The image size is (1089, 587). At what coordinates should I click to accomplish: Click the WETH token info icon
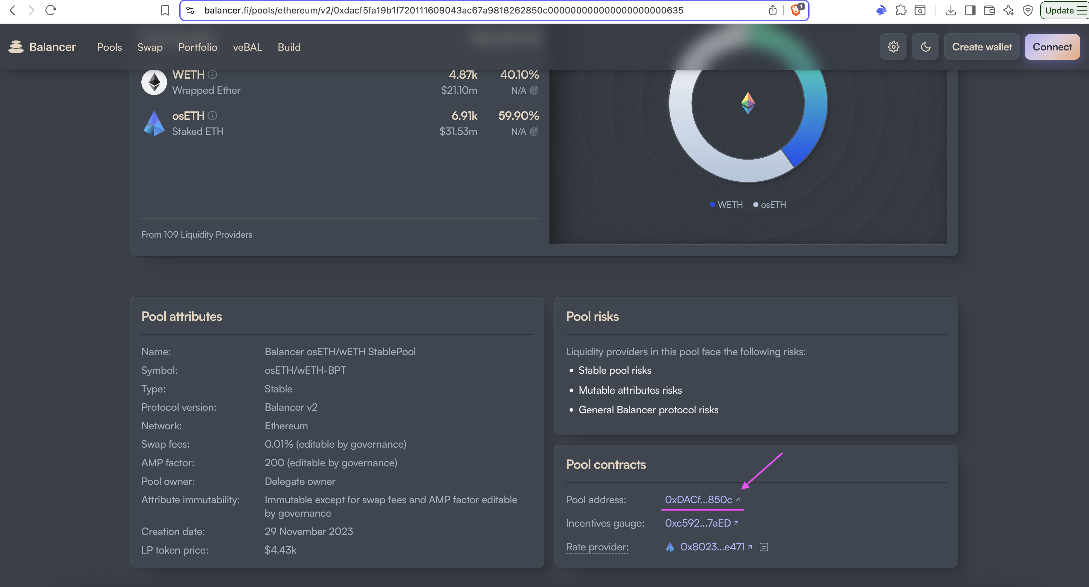tap(213, 75)
